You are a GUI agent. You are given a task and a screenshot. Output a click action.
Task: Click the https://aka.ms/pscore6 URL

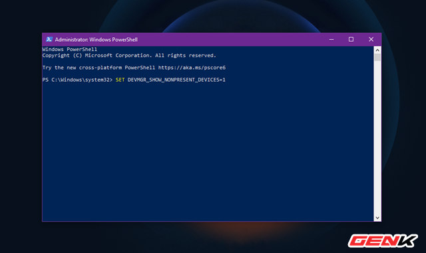pos(192,68)
